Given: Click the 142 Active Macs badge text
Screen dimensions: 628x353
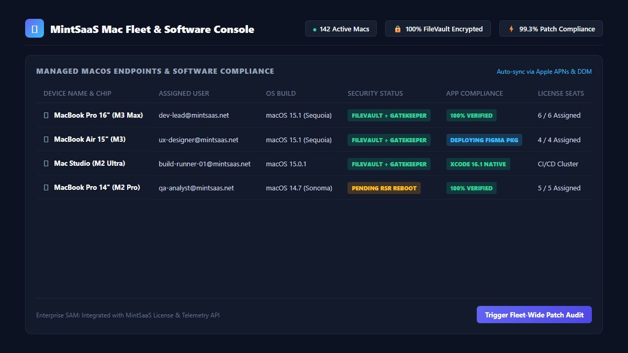Looking at the screenshot, I should tap(344, 29).
